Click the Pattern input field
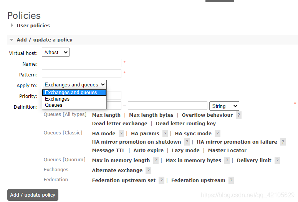Viewport: 298px width, 202px height. tap(81, 74)
